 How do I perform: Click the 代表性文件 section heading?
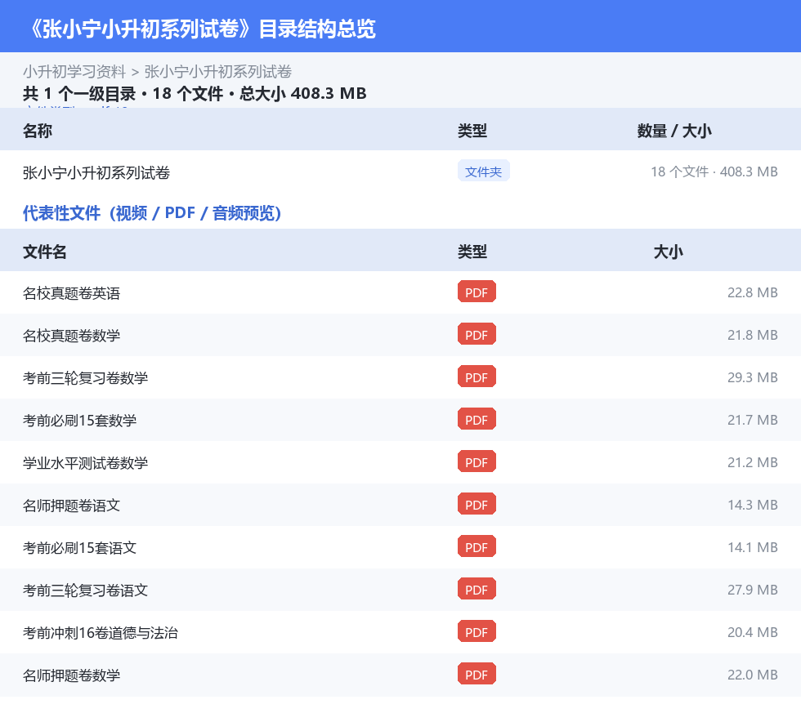[x=152, y=213]
